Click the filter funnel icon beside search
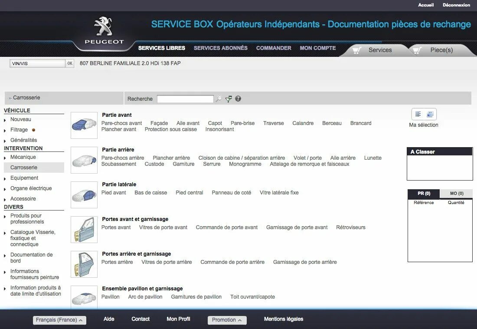 [229, 99]
